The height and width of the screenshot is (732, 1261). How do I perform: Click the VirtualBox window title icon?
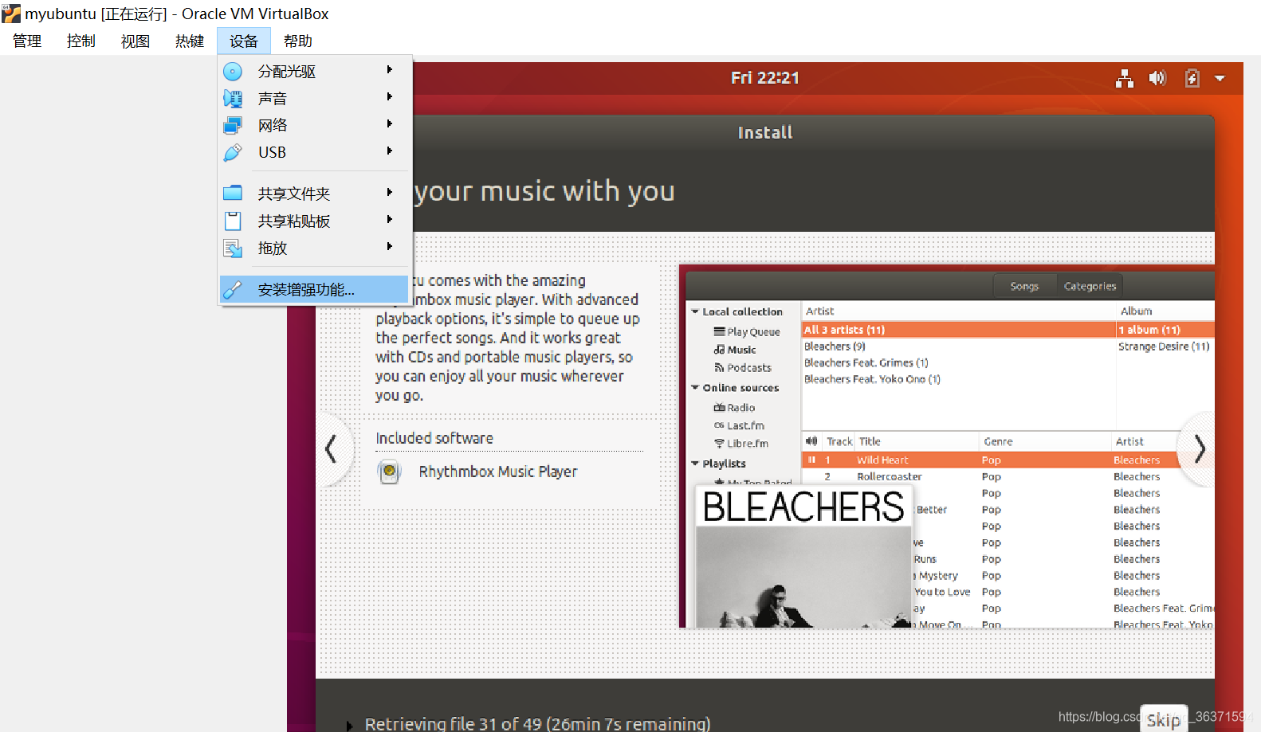pos(11,14)
